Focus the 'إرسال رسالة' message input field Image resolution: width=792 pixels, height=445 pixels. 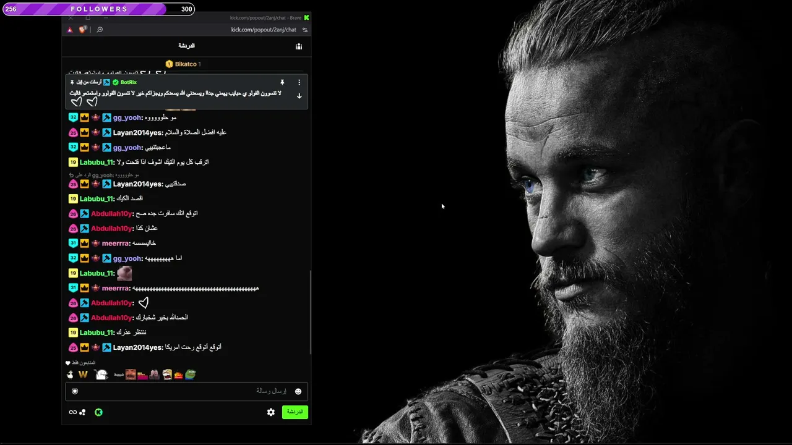click(x=186, y=391)
